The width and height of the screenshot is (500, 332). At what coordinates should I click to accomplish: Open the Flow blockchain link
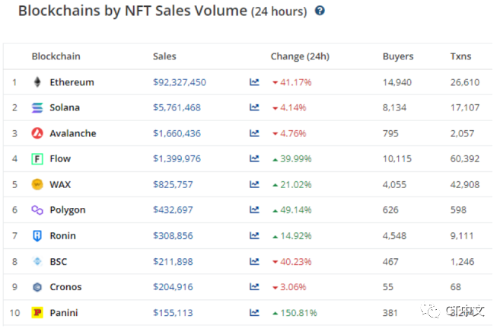coord(60,158)
